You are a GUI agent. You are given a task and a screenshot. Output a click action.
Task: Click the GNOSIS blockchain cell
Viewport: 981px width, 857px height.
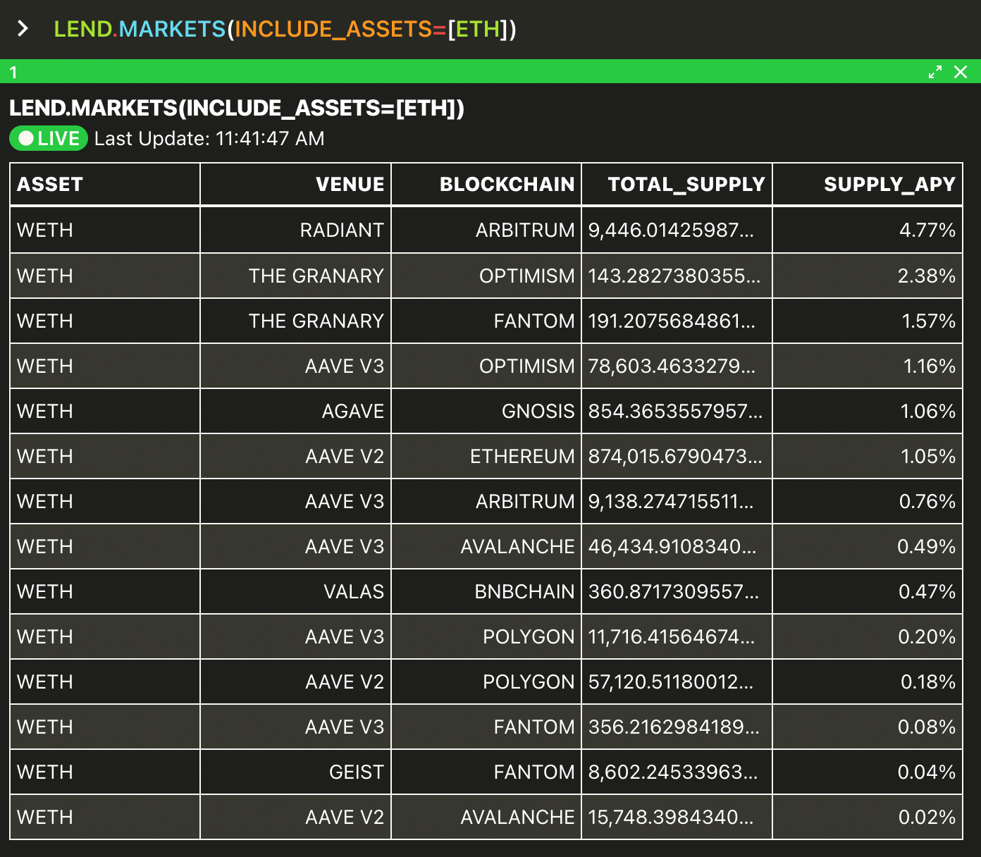[486, 411]
